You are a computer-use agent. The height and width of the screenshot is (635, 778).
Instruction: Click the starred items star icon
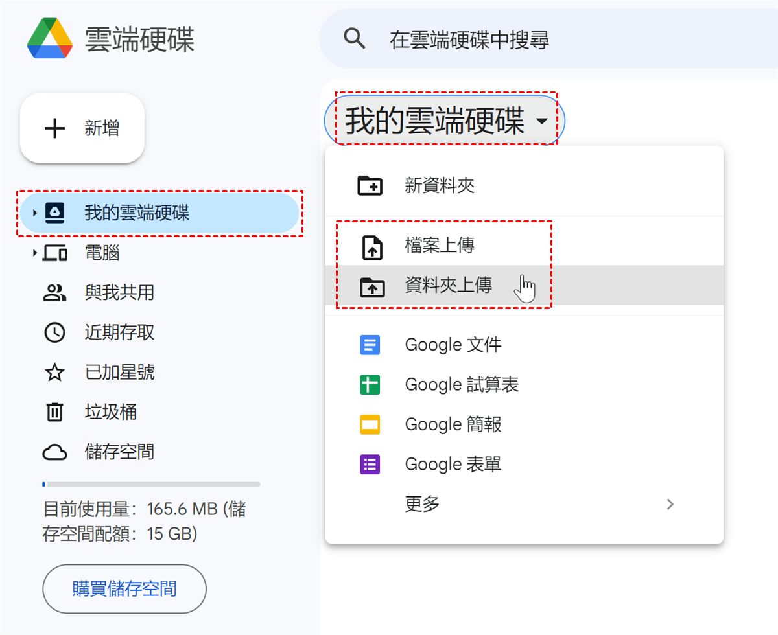(x=55, y=373)
